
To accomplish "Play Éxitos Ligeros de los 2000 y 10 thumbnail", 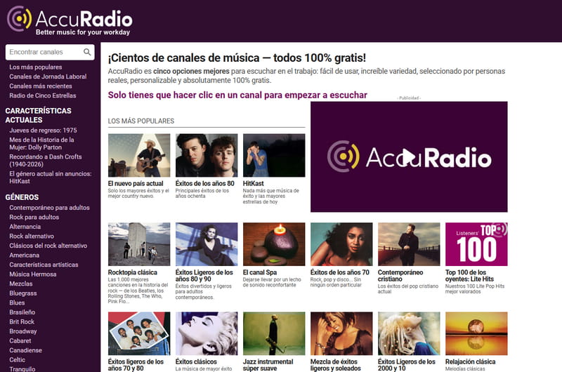I will point(409,333).
